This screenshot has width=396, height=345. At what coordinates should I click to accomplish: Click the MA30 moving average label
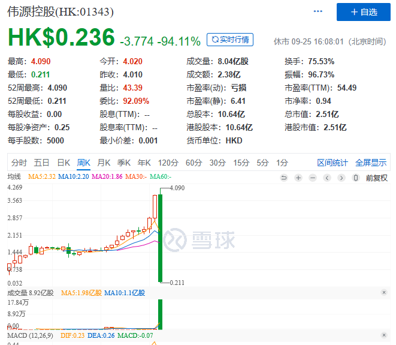pos(136,176)
